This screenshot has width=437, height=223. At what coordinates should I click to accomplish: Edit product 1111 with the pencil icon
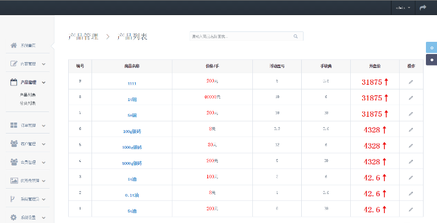point(411,82)
